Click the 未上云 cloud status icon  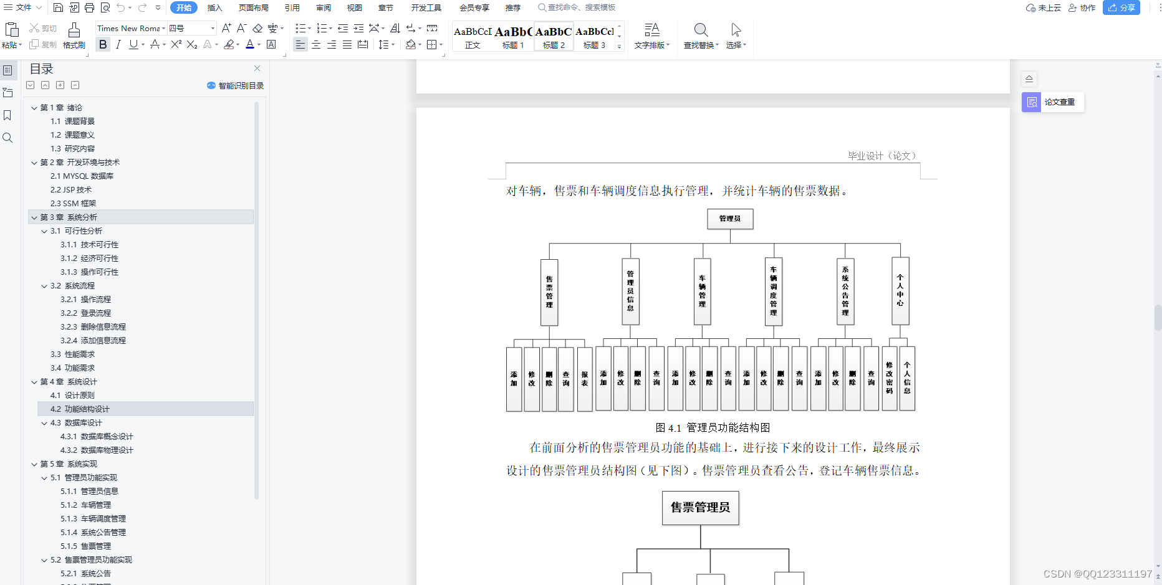1044,7
